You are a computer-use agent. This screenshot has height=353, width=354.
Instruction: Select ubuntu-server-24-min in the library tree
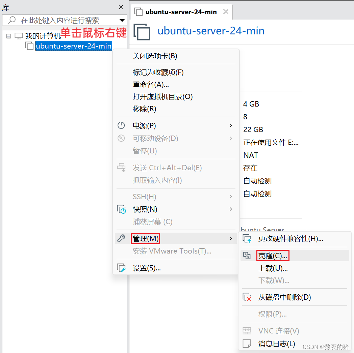(74, 46)
